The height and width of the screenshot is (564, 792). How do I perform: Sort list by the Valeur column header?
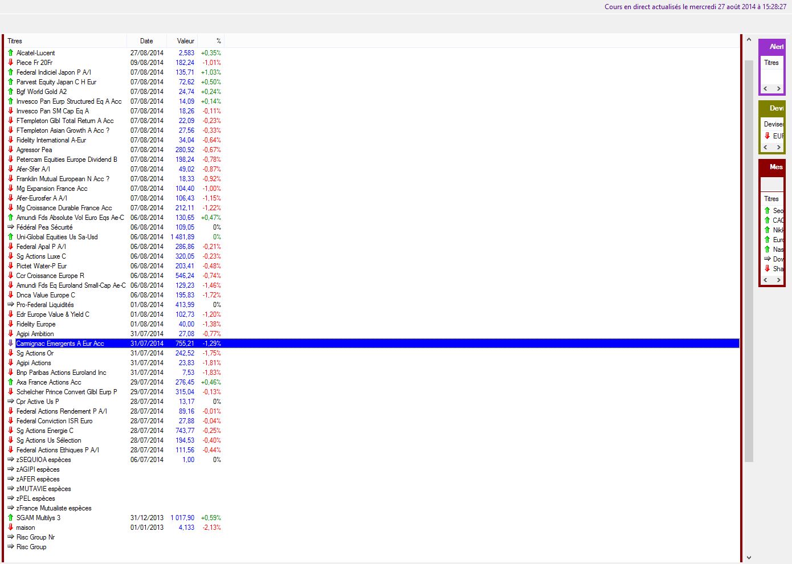pos(185,41)
